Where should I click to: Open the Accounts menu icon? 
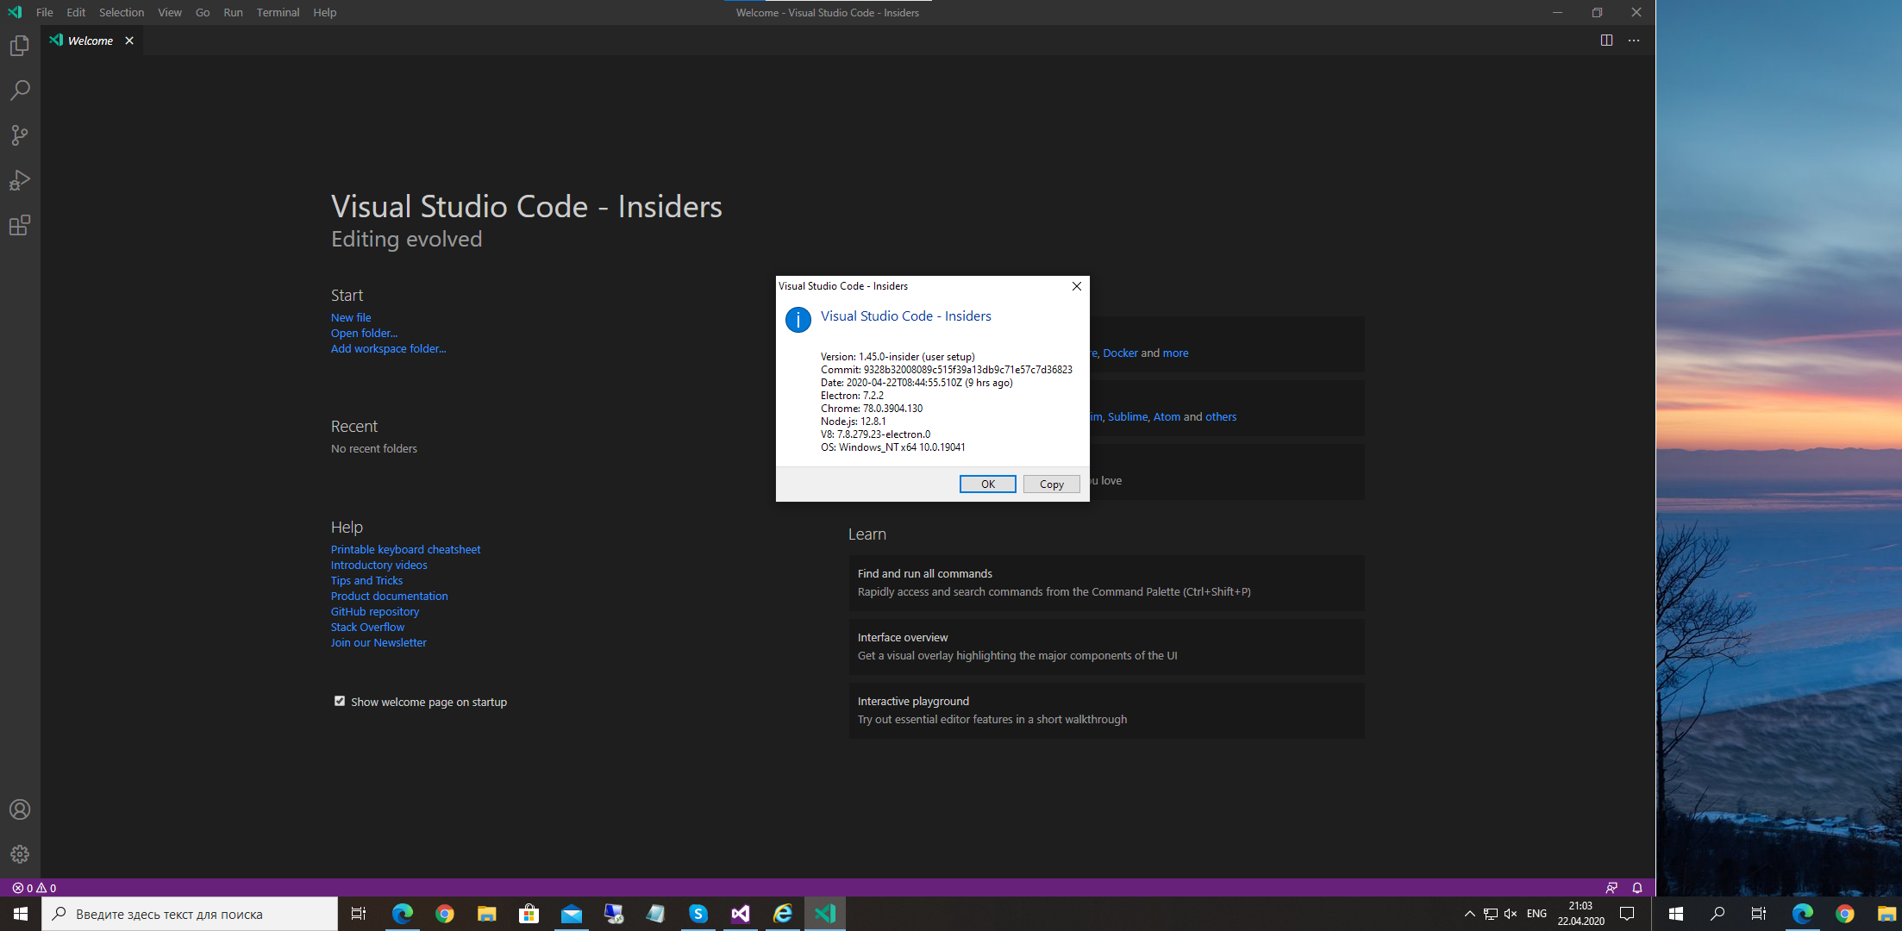(x=20, y=809)
